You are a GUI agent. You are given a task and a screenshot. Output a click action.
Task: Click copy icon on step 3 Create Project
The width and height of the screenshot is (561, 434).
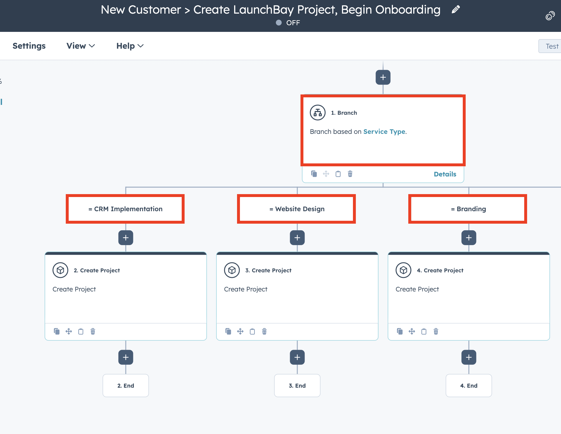click(228, 331)
